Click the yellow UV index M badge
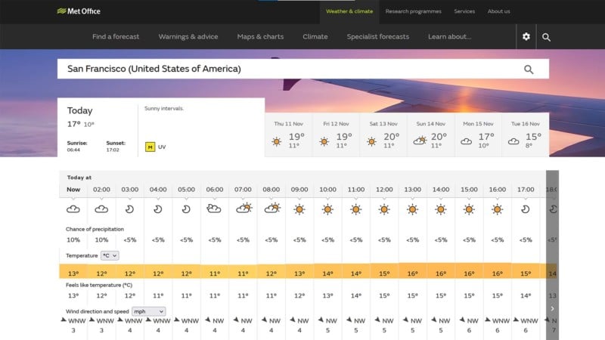The image size is (605, 340). pos(150,147)
